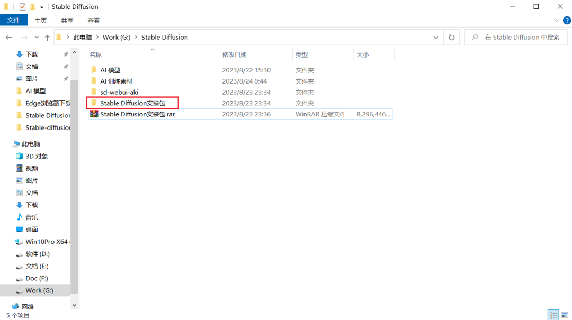Viewport: 572px width, 320px height.
Task: Click the navigation pane scroll up arrow
Action: (x=75, y=52)
